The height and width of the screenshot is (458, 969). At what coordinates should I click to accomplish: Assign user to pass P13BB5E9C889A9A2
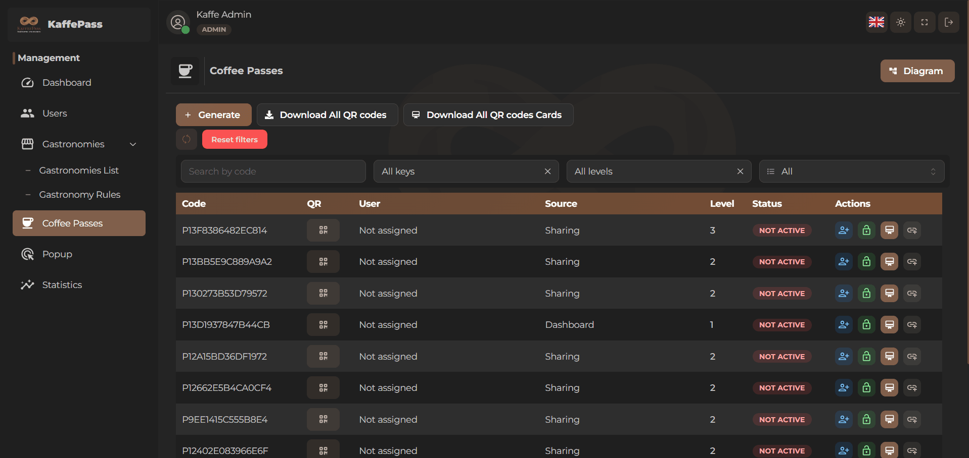(x=843, y=262)
